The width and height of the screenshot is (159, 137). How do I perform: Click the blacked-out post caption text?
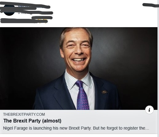pyautogui.click(x=24, y=21)
